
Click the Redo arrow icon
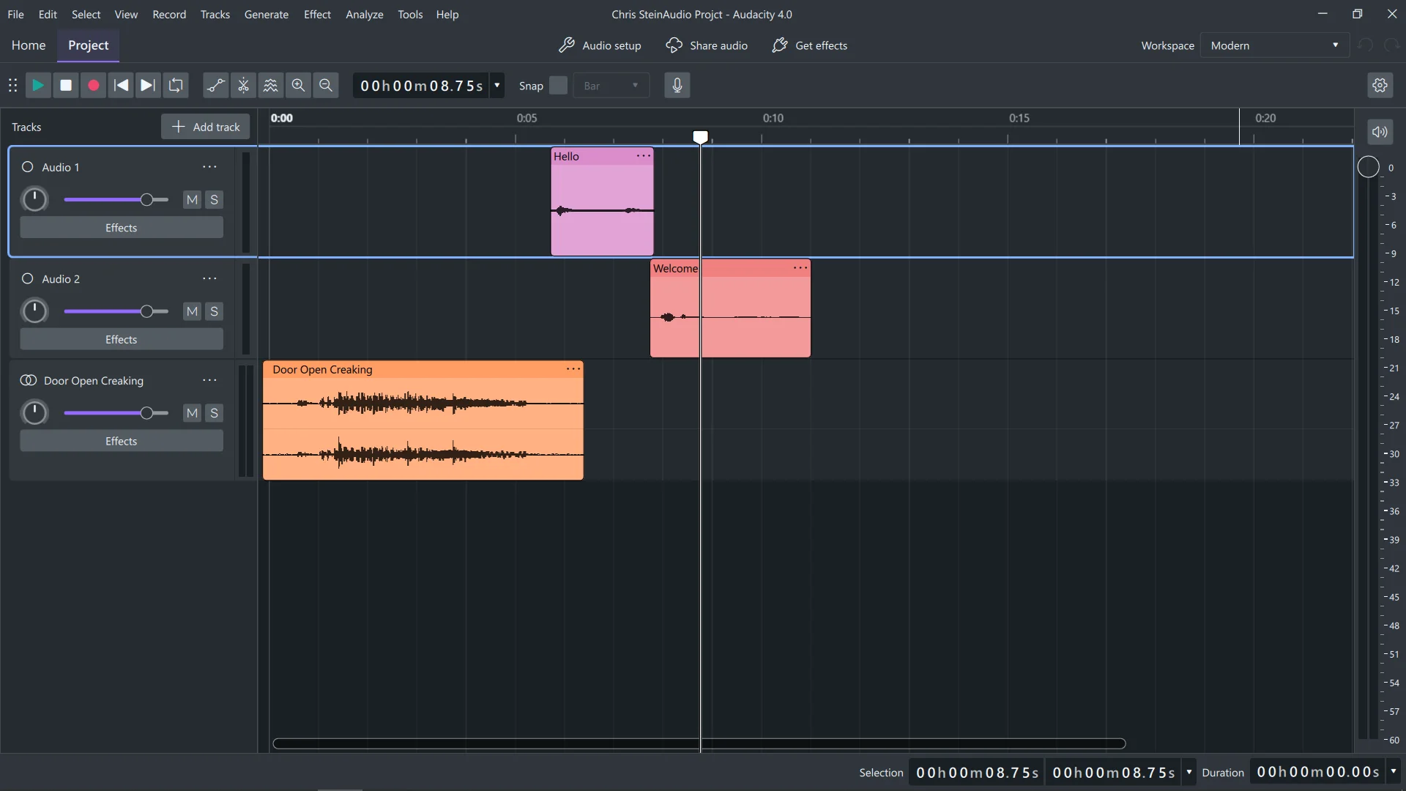pyautogui.click(x=1391, y=45)
